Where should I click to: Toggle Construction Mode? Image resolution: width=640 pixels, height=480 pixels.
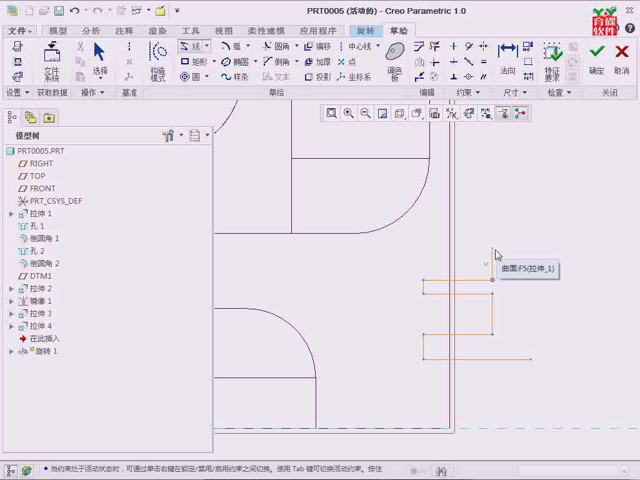158,61
